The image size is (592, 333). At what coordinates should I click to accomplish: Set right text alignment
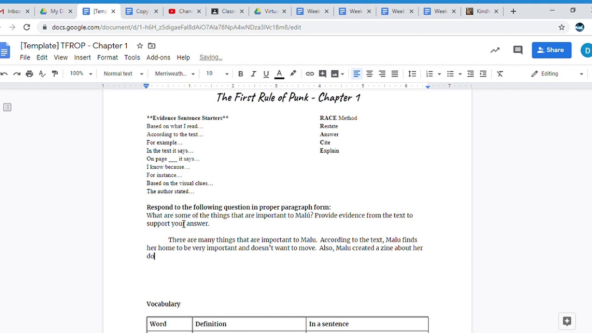click(382, 74)
